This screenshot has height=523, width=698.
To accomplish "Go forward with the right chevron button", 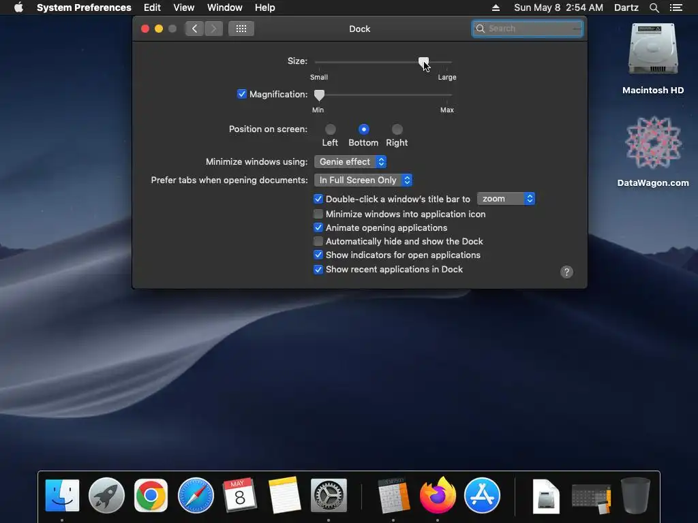I will (213, 29).
